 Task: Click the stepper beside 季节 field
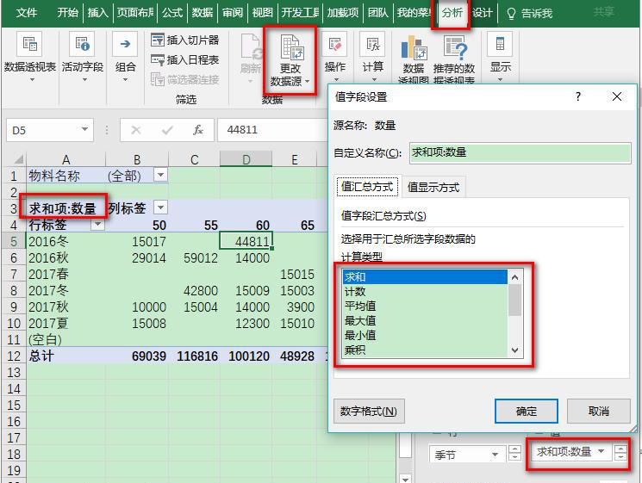point(514,453)
